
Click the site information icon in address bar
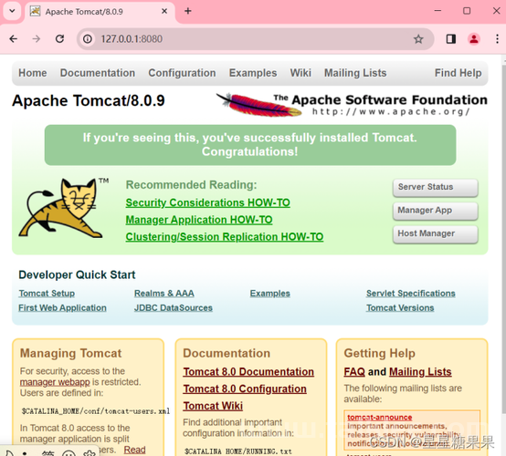pyautogui.click(x=88, y=39)
